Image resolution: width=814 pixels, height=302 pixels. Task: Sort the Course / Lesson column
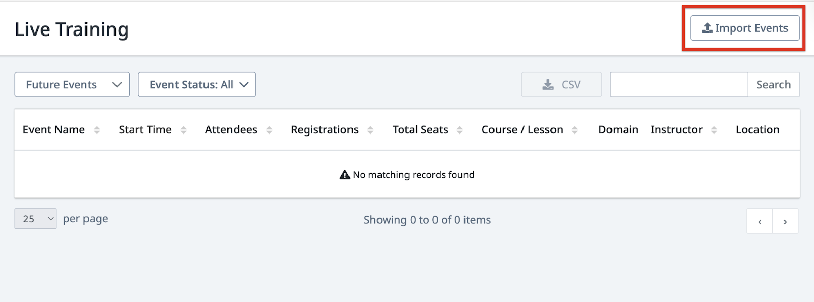pyautogui.click(x=575, y=129)
